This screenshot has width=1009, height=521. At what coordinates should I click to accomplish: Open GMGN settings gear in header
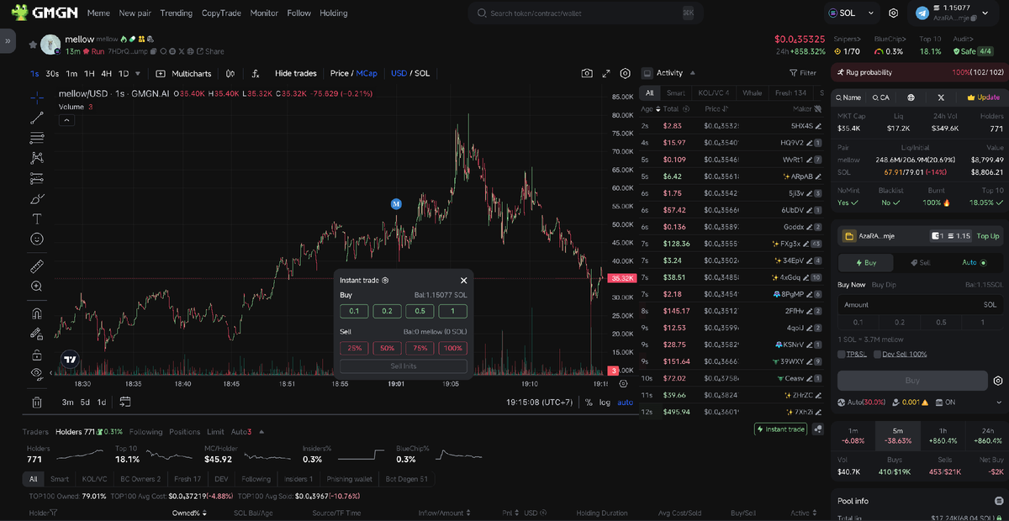coord(893,13)
